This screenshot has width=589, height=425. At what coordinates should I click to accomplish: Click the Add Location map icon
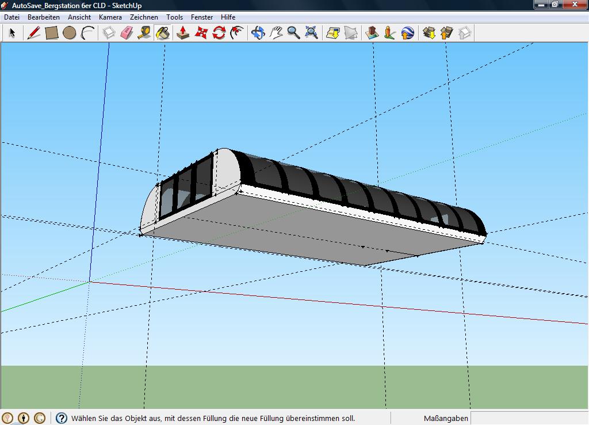click(332, 33)
